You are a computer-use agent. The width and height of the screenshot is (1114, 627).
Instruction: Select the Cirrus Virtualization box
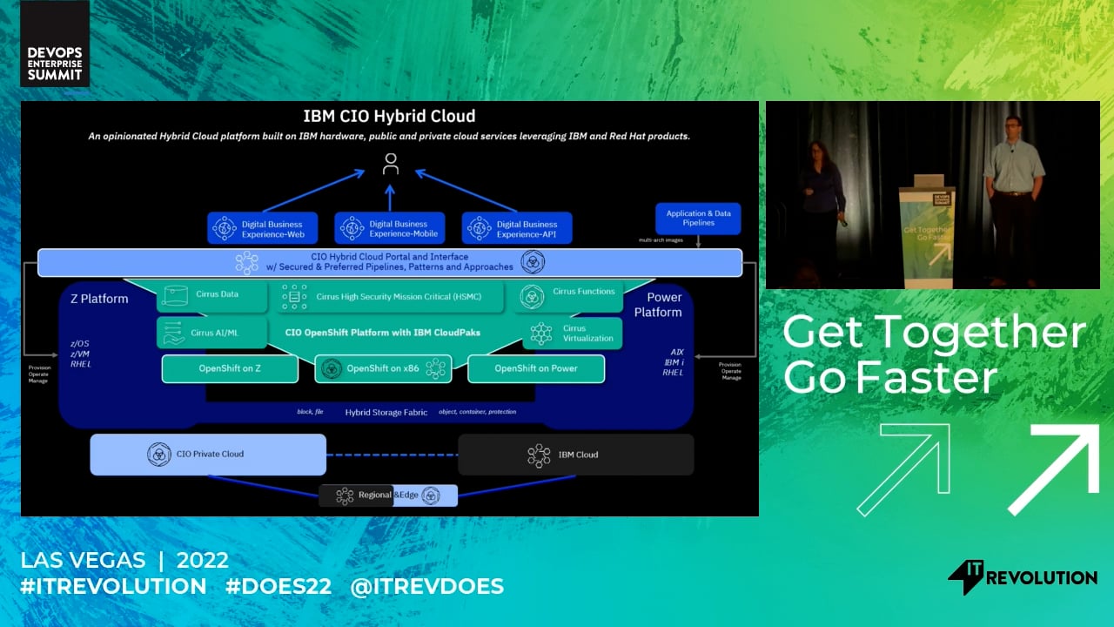tap(573, 334)
